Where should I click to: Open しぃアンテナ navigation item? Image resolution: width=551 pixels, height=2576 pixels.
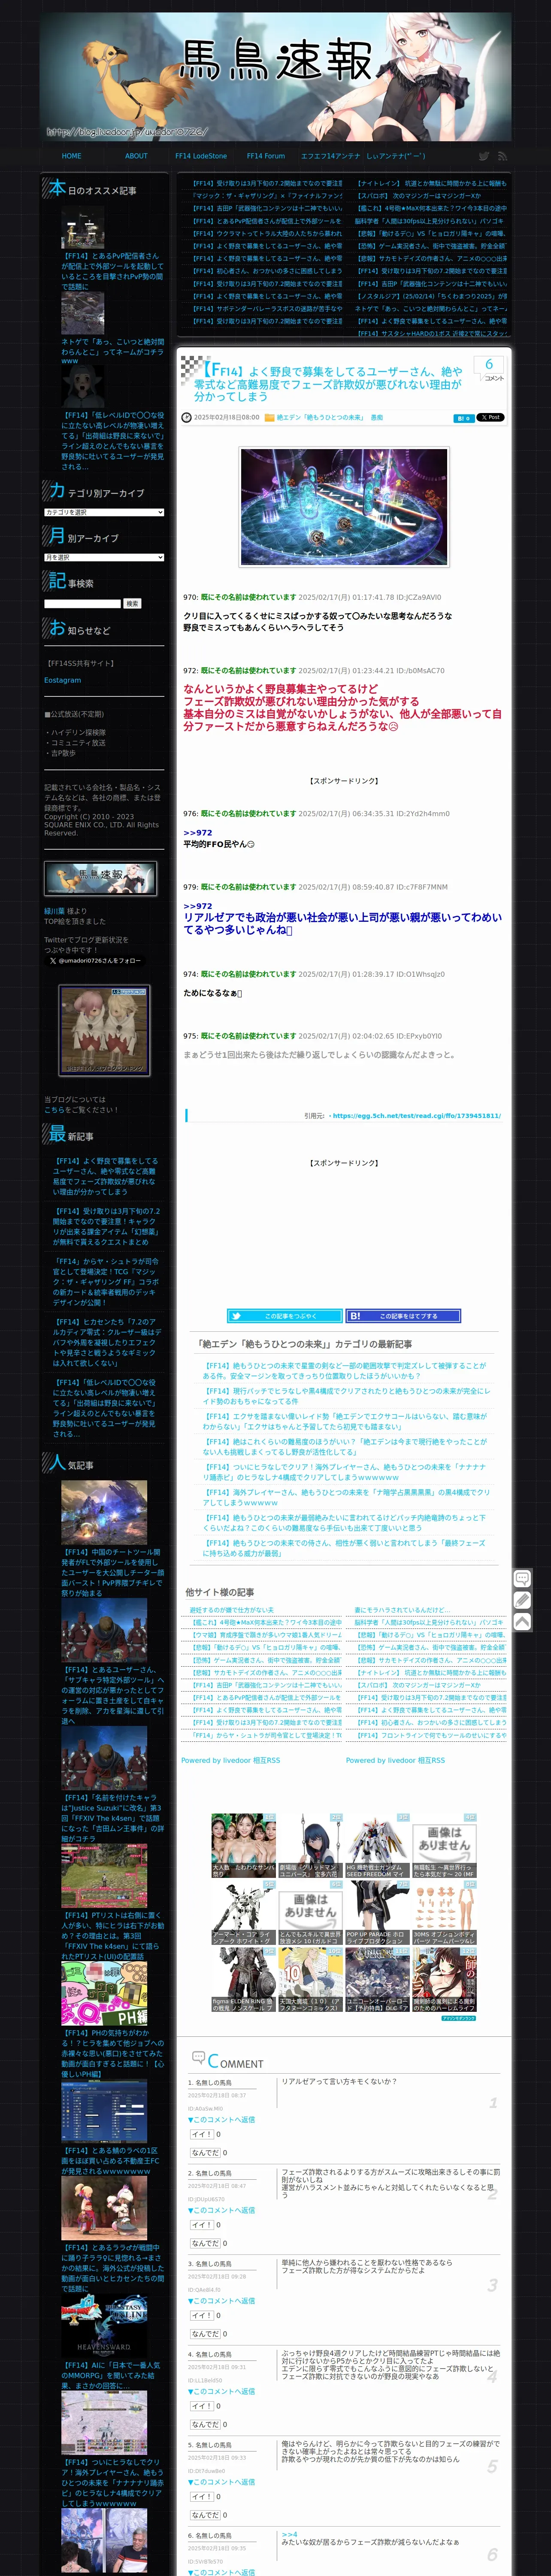(x=396, y=156)
